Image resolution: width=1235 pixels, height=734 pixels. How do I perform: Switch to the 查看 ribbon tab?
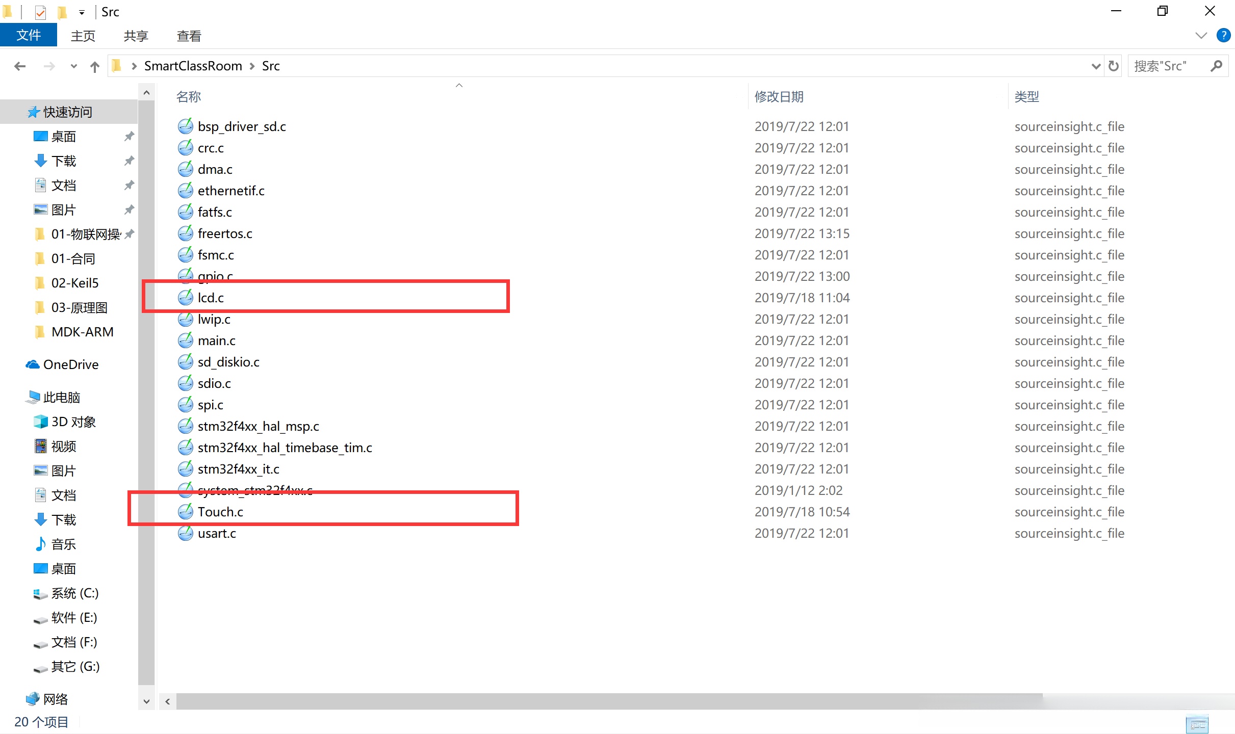(189, 36)
